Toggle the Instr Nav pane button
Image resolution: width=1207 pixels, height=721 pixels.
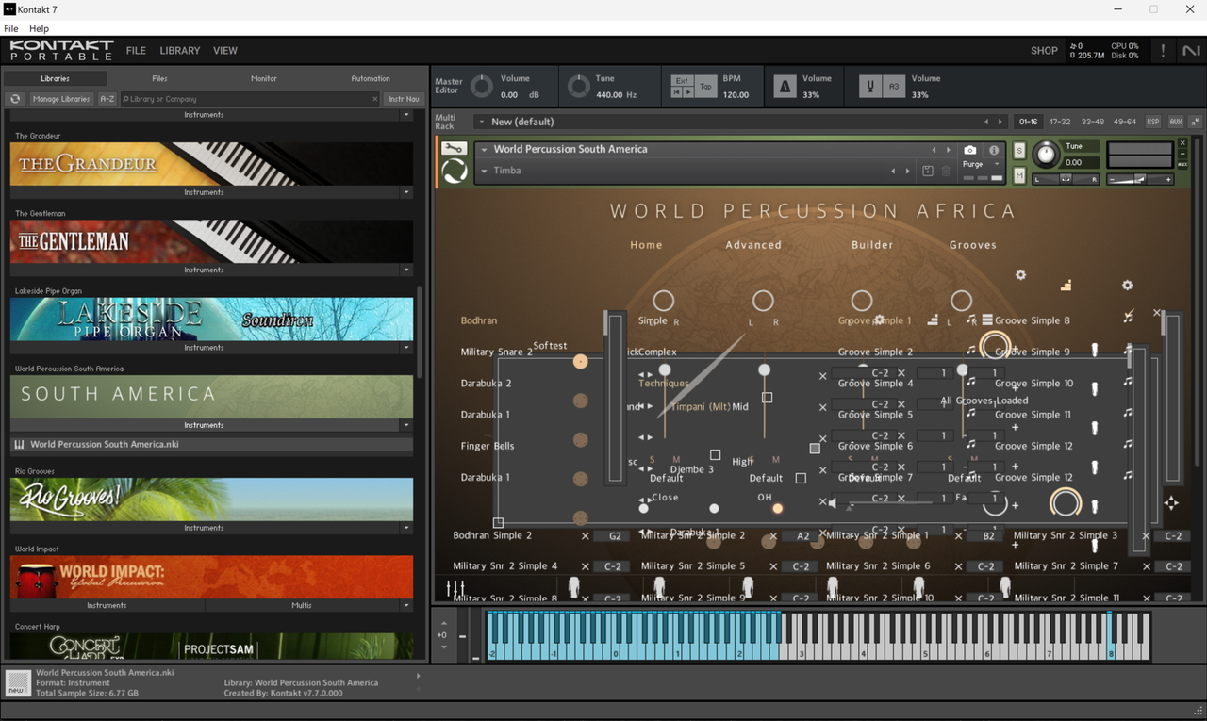click(x=404, y=99)
